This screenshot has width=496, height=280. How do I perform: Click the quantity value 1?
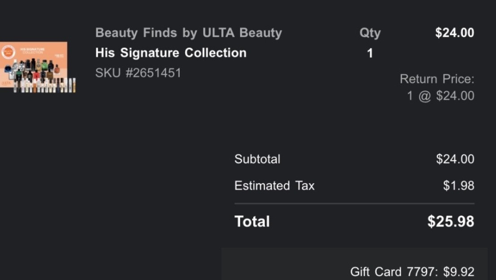pos(370,53)
